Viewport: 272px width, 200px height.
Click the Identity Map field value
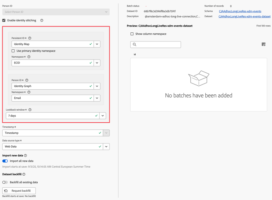click(22, 44)
